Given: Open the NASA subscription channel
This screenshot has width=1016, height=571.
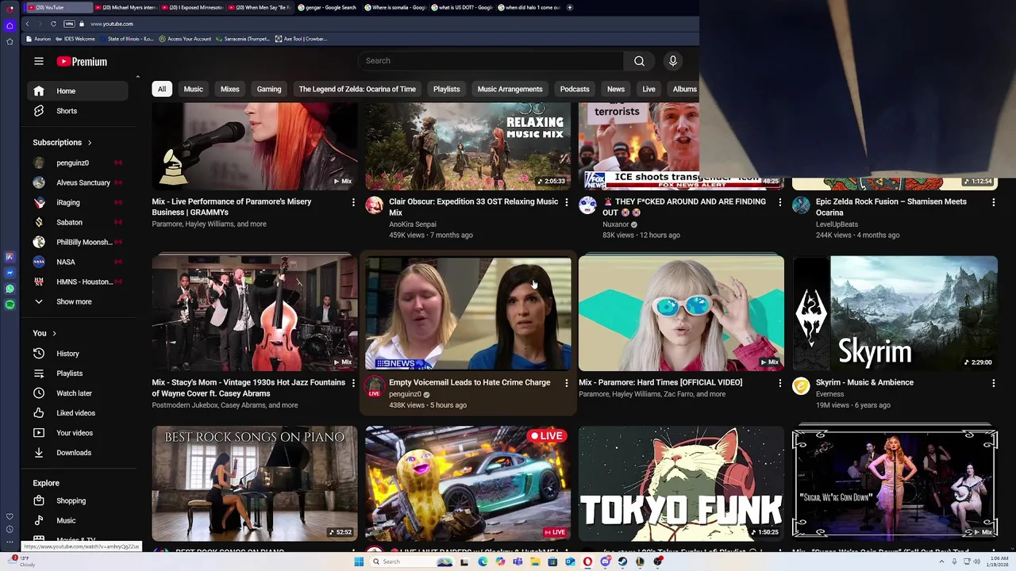Looking at the screenshot, I should coord(78,263).
